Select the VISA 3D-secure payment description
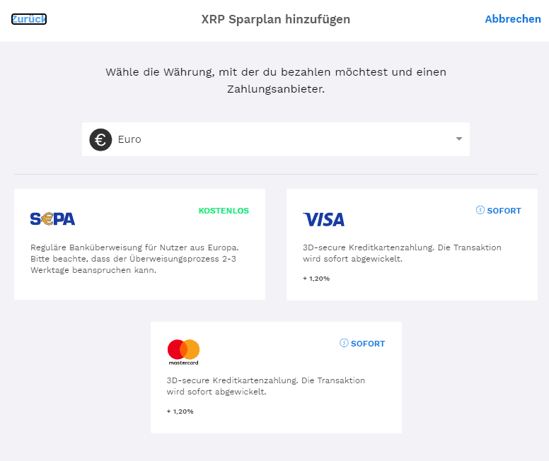 [402, 253]
